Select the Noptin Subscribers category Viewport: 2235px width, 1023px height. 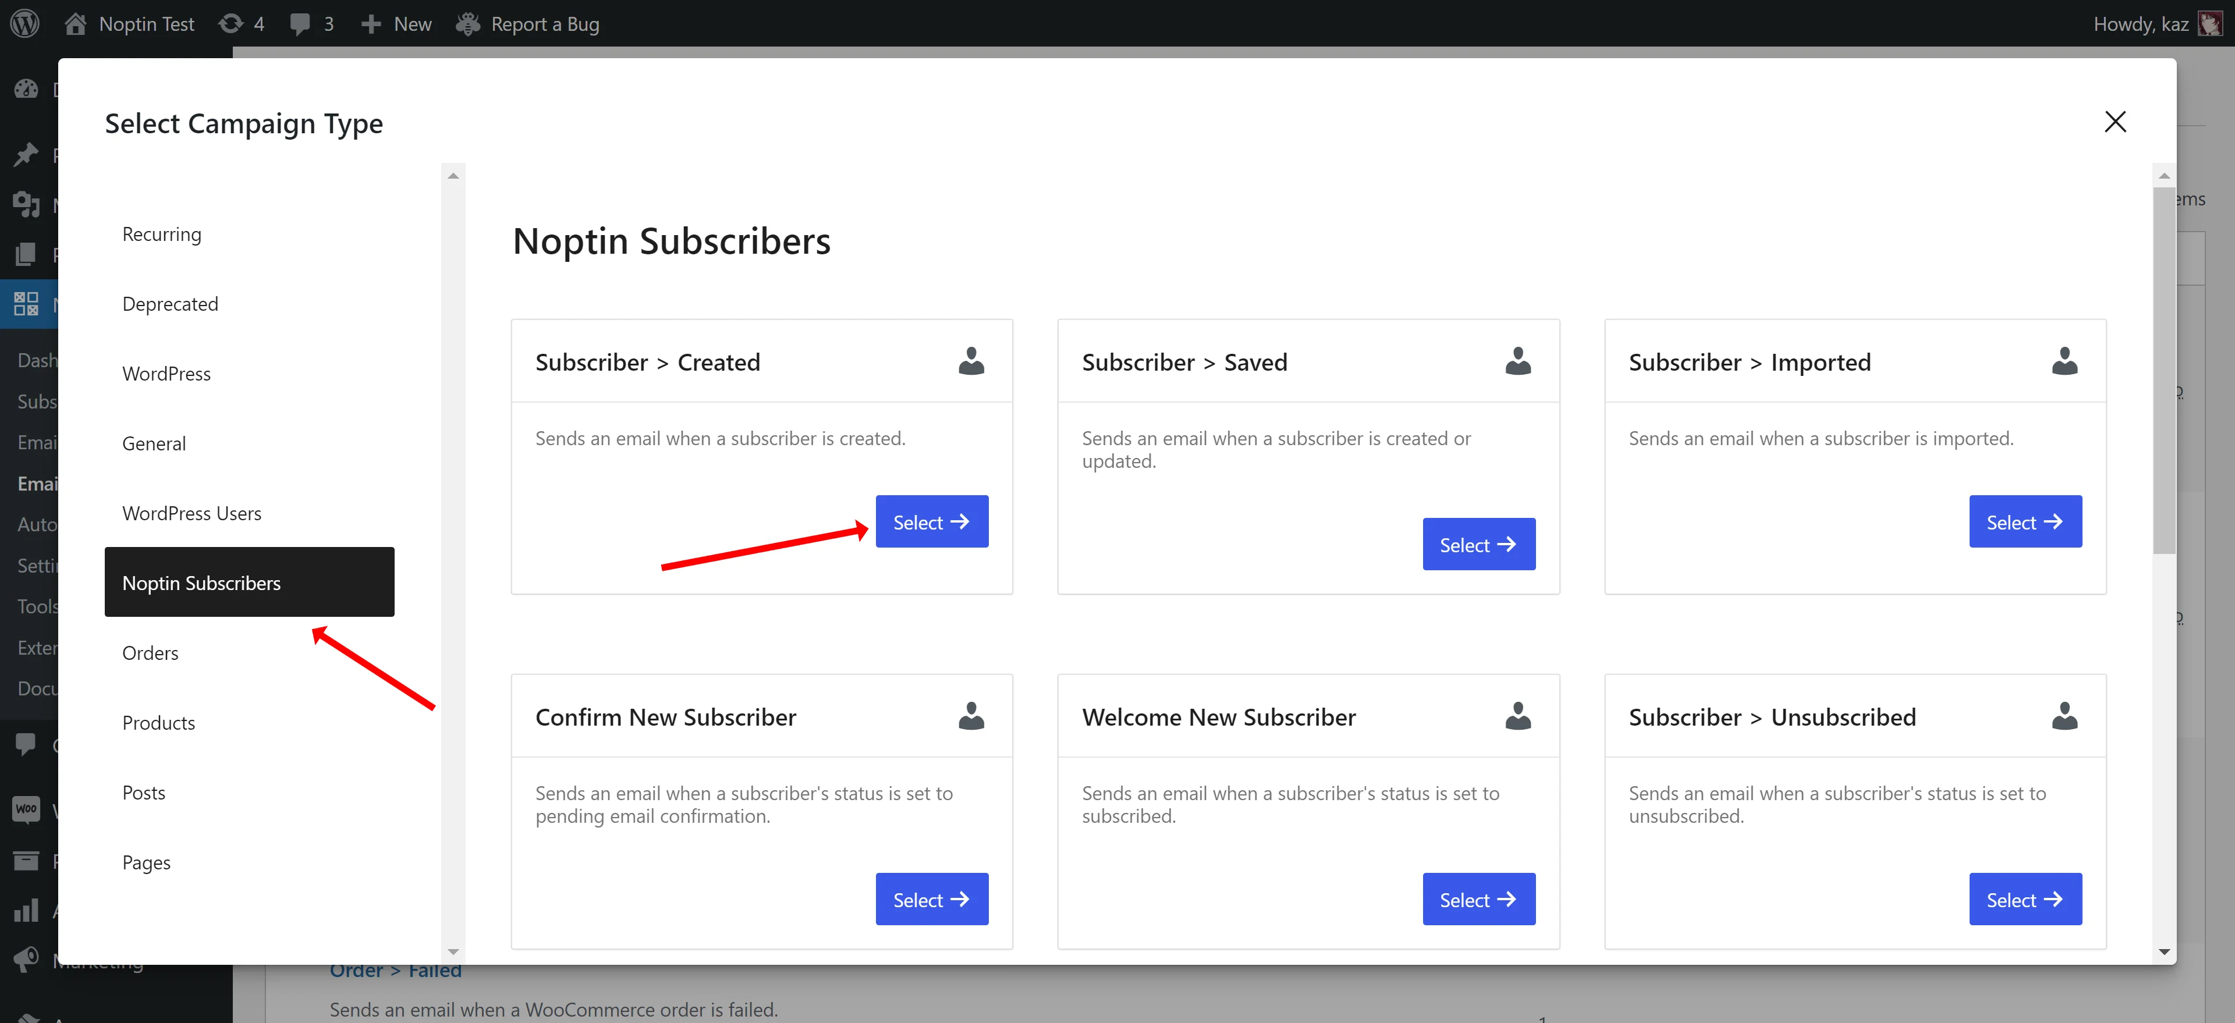click(x=249, y=582)
